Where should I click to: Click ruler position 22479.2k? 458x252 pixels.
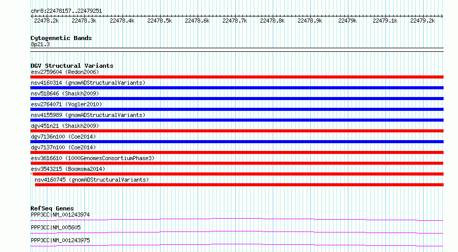422,21
